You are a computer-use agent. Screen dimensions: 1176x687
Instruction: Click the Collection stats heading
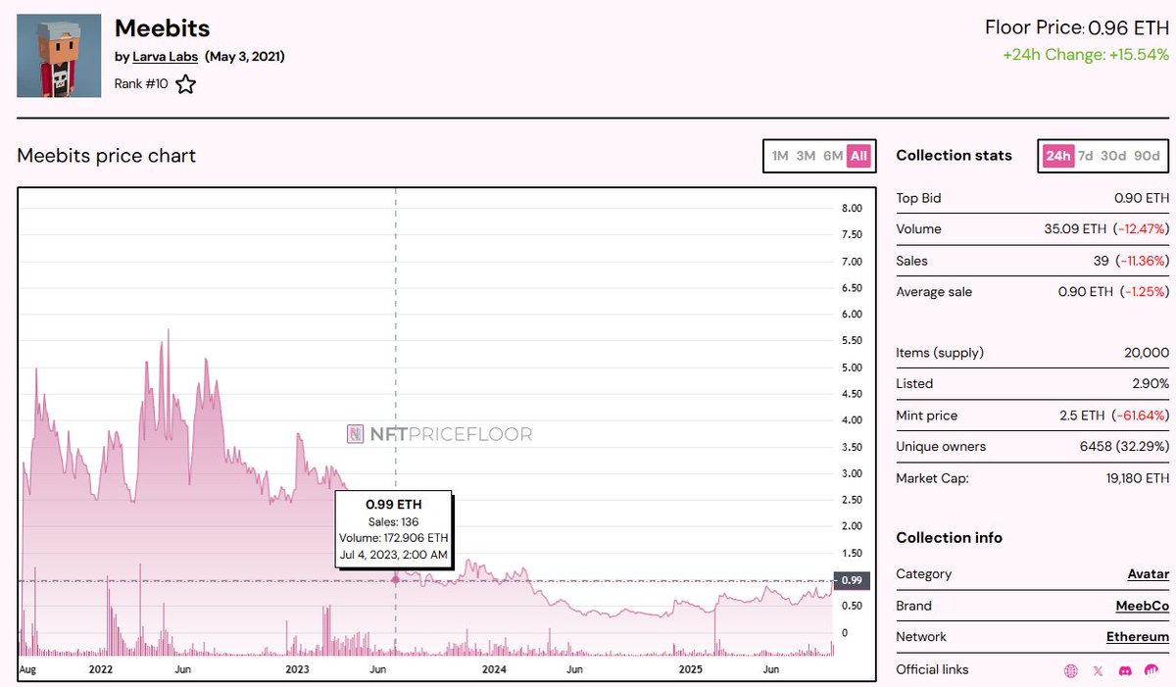tap(954, 156)
